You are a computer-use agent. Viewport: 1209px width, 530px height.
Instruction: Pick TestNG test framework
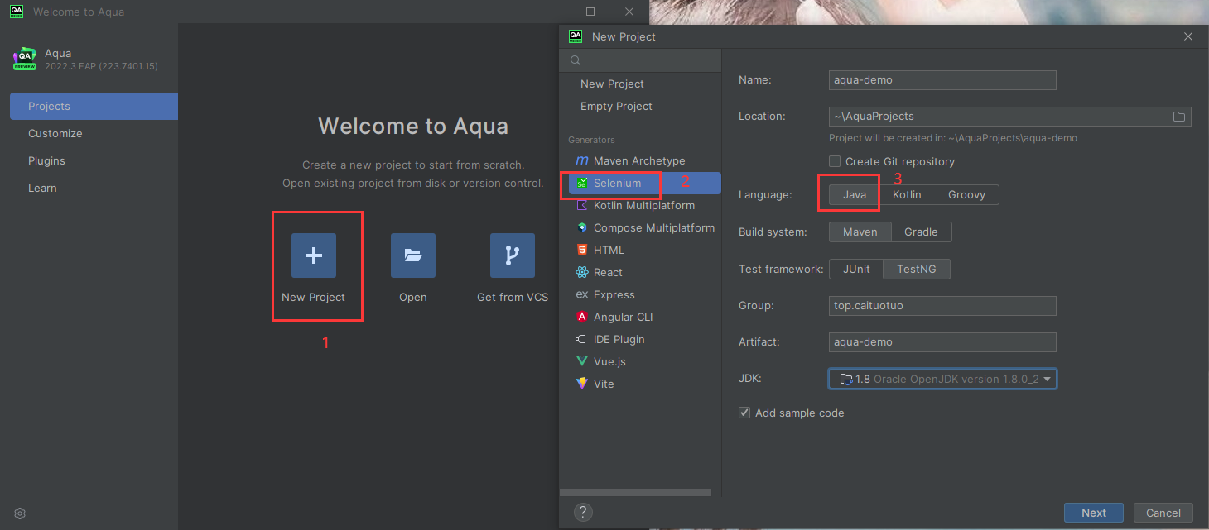coord(917,269)
